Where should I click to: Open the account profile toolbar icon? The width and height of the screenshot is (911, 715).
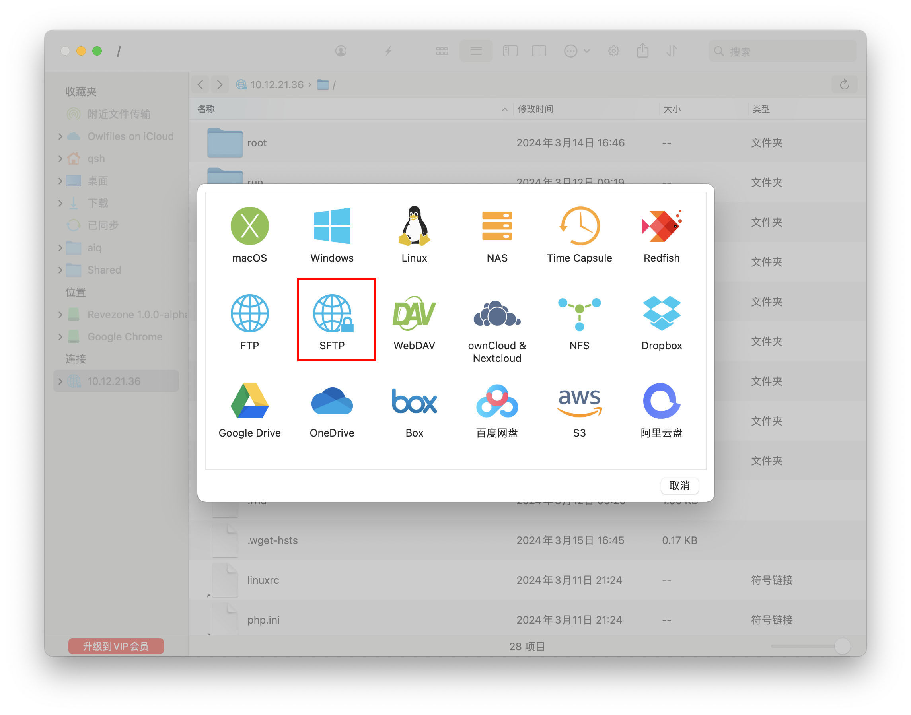click(x=341, y=51)
